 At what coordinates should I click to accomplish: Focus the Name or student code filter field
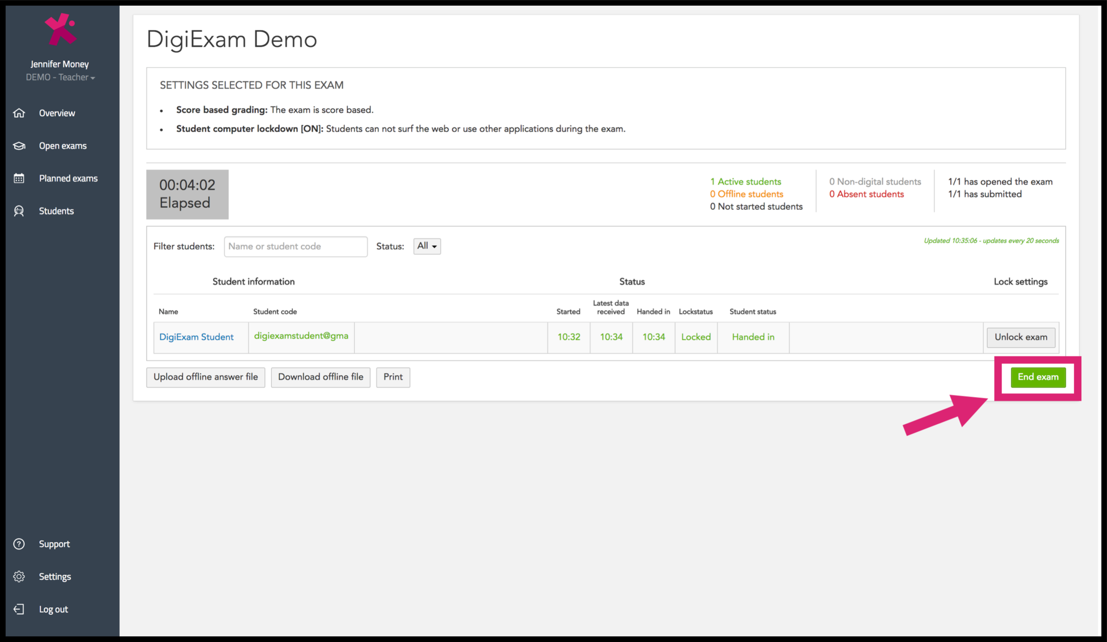[296, 246]
